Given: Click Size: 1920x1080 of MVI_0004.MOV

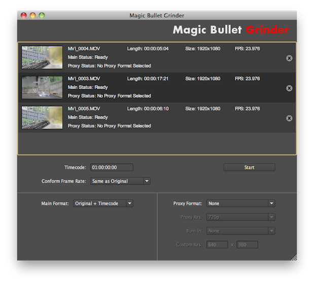Looking at the screenshot, I should [x=203, y=49].
